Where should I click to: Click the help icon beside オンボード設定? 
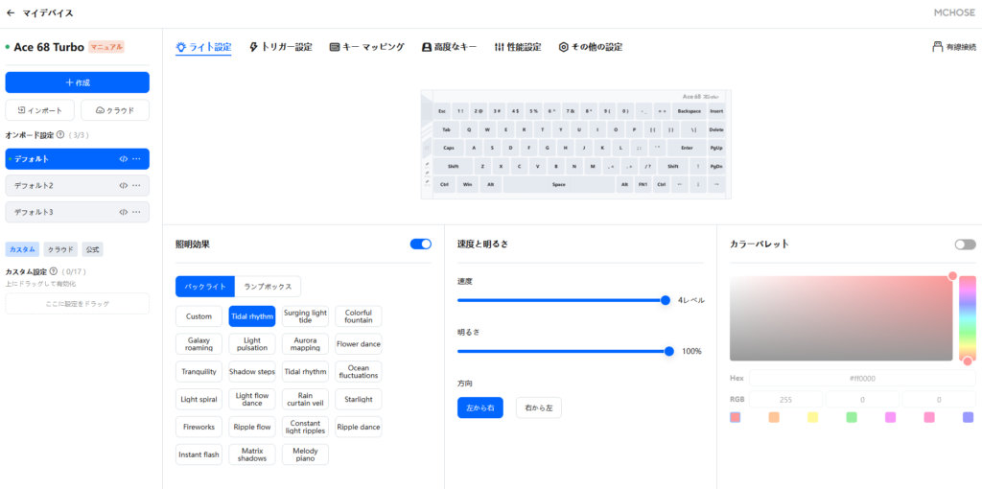[60, 135]
